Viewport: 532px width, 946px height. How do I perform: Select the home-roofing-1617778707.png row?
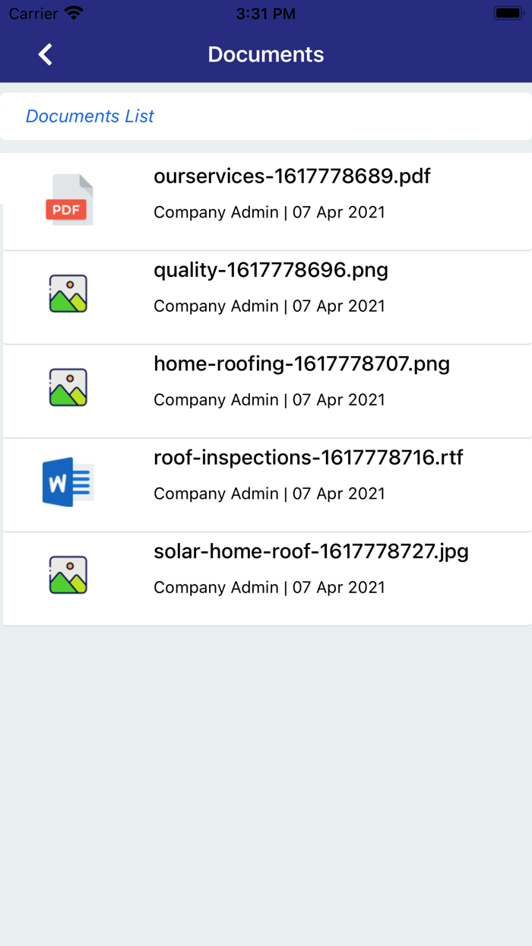(x=302, y=363)
